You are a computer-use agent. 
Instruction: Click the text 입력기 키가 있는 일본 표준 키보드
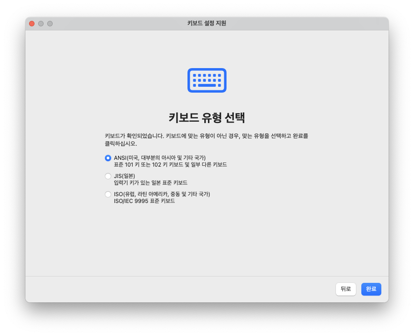pyautogui.click(x=151, y=183)
